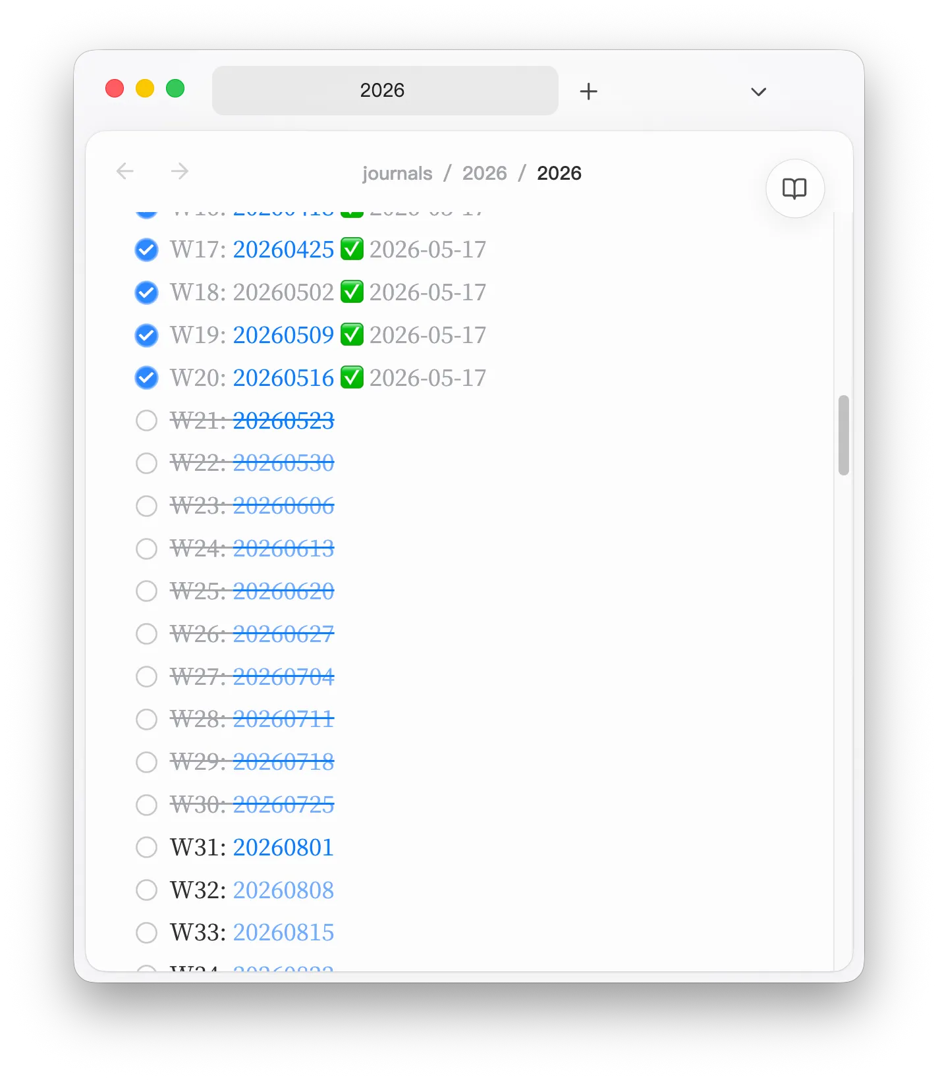Image resolution: width=938 pixels, height=1080 pixels.
Task: Open the 20260801 link
Action: click(x=283, y=848)
